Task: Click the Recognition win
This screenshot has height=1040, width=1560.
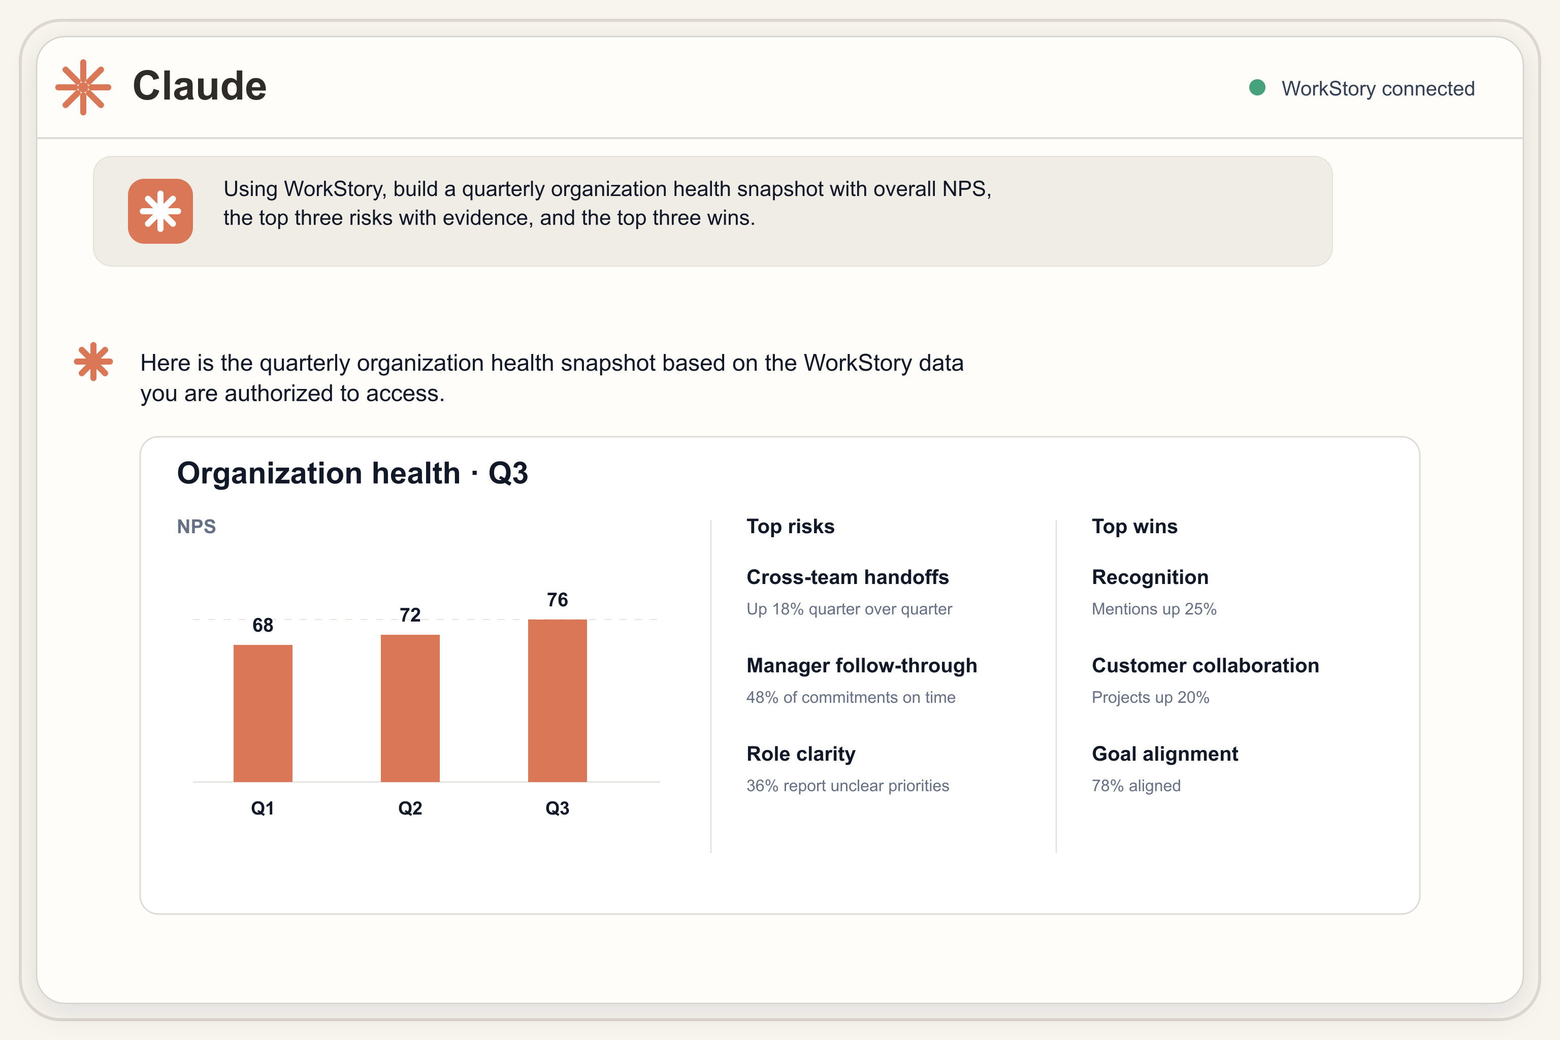Action: [1150, 577]
